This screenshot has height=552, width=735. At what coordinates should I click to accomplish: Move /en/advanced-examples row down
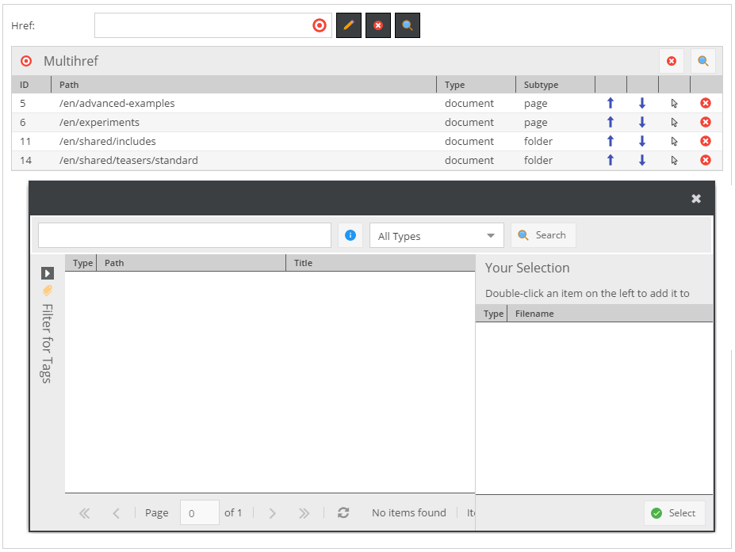pyautogui.click(x=642, y=103)
